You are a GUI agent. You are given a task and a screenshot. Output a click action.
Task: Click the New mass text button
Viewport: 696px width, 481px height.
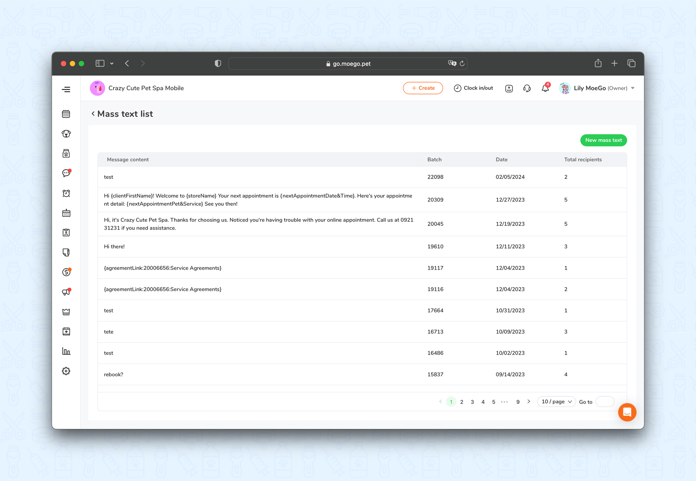pos(603,140)
